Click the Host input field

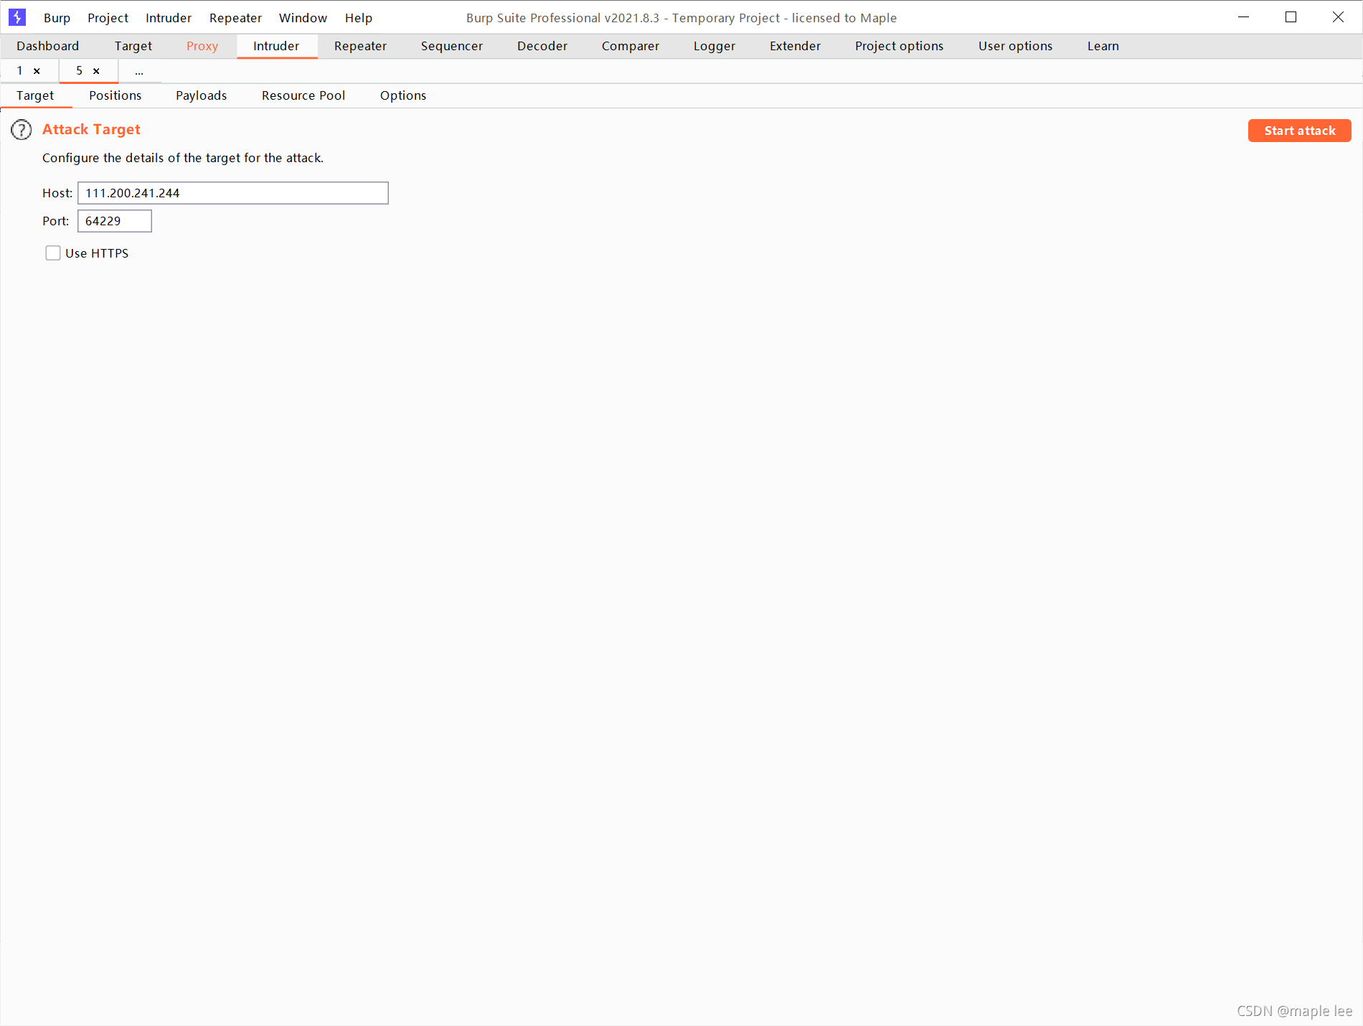[233, 193]
